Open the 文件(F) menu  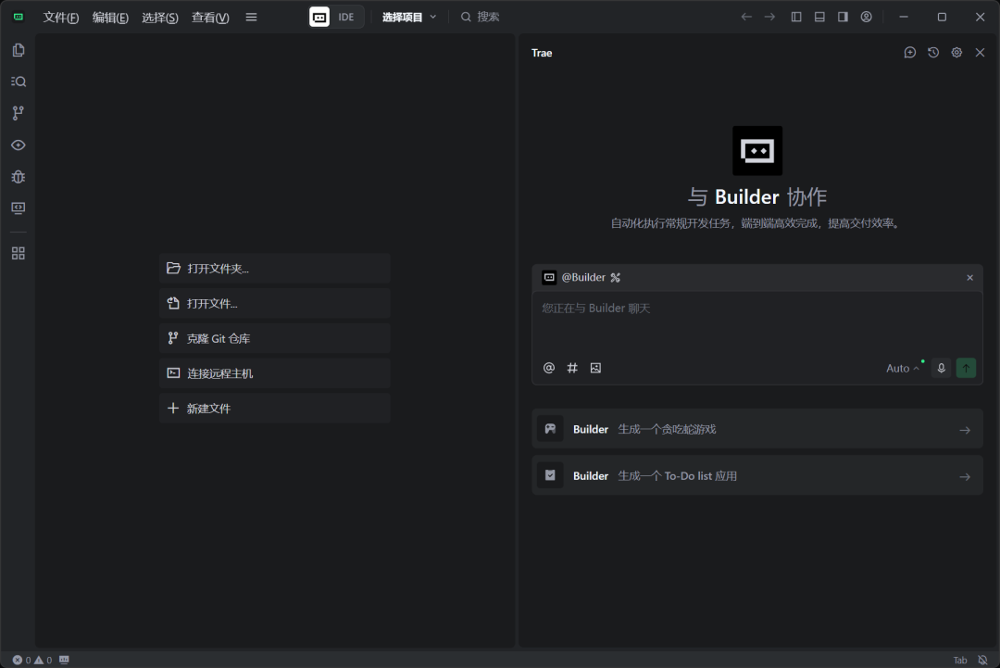tap(60, 18)
